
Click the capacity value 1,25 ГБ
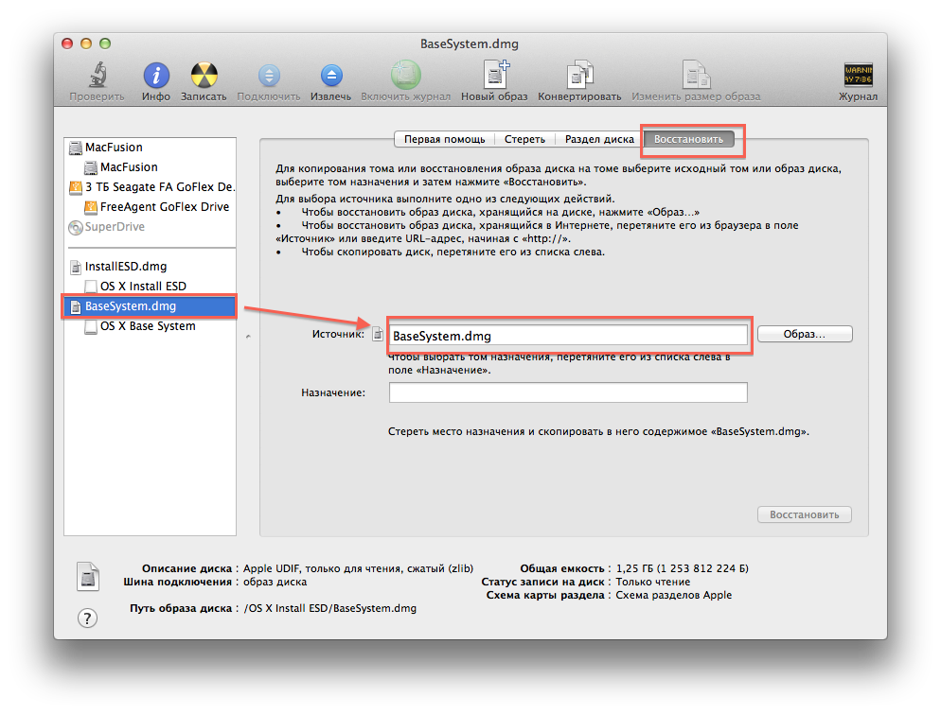(x=683, y=568)
